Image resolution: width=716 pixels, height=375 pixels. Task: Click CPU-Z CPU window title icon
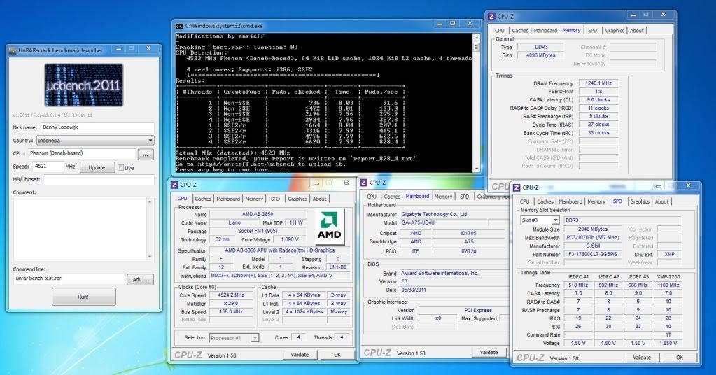pyautogui.click(x=174, y=185)
